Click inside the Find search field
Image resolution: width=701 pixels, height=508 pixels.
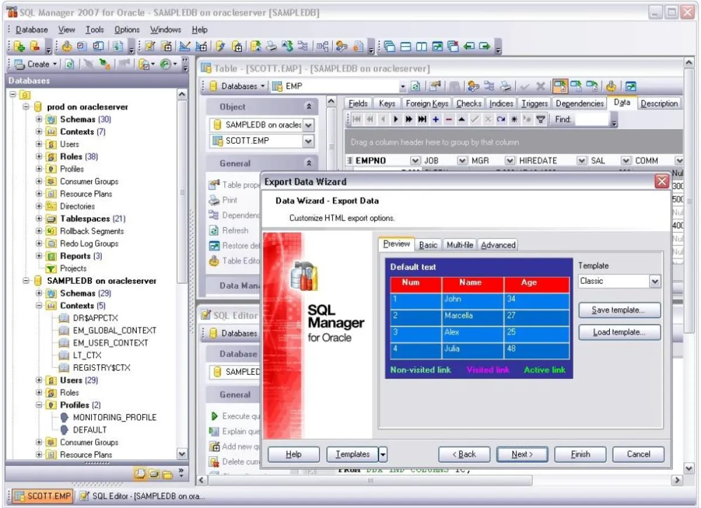[592, 119]
